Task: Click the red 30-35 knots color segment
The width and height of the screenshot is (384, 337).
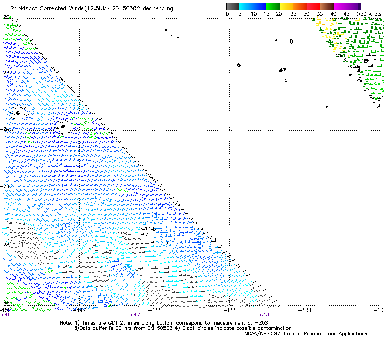Action: pyautogui.click(x=313, y=6)
